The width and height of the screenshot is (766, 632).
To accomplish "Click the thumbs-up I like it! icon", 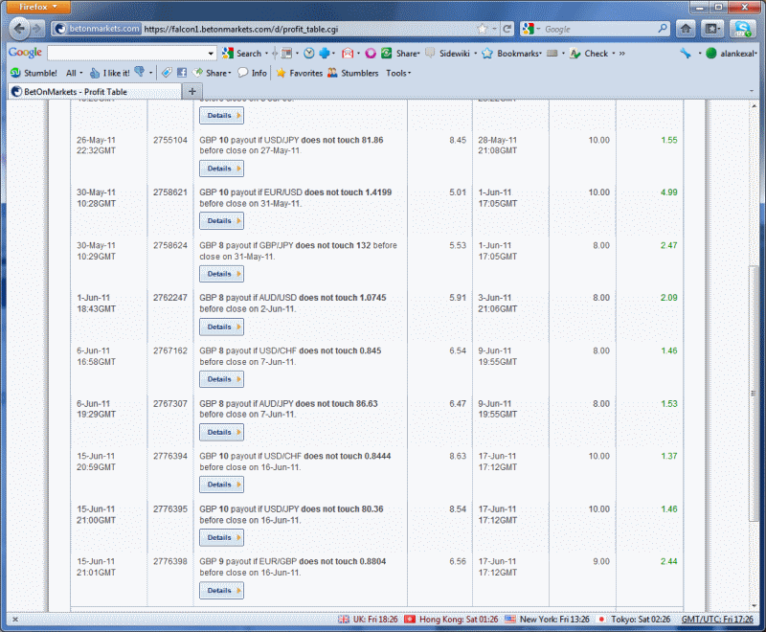I will tap(95, 73).
